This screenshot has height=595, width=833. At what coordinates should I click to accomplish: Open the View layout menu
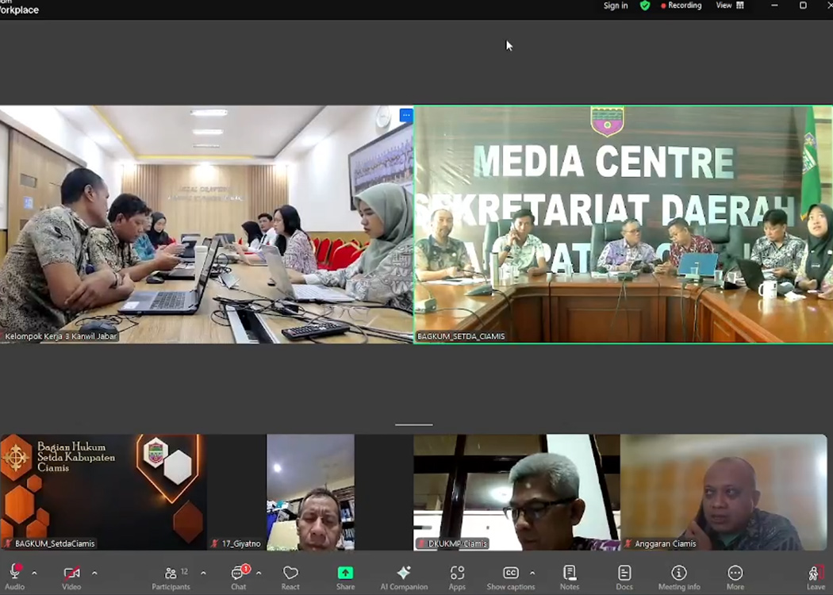(x=730, y=6)
